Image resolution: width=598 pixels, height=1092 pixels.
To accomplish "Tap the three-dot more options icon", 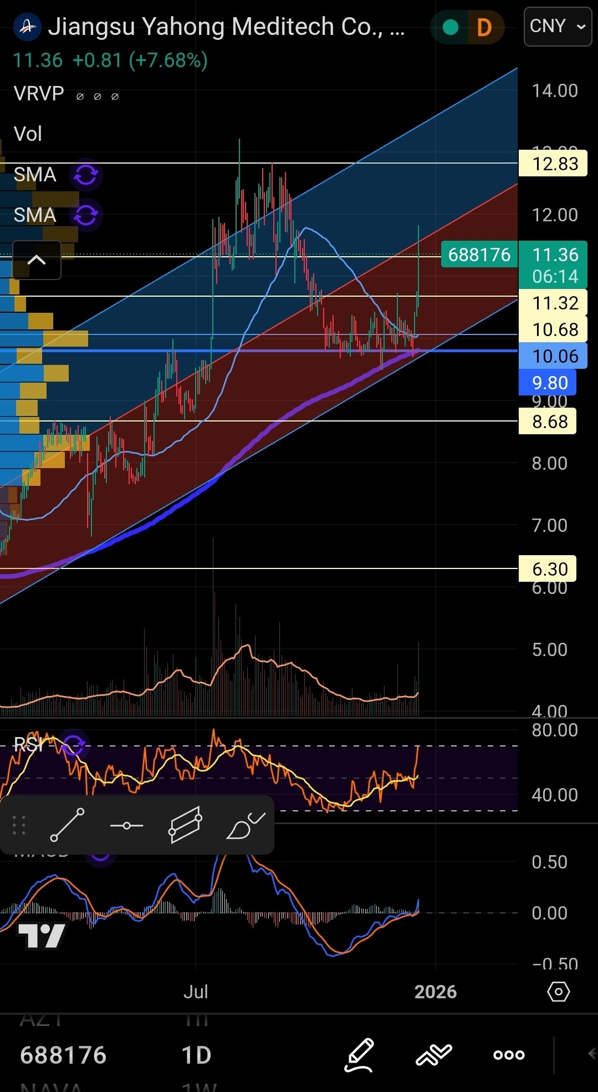I will (x=509, y=1055).
